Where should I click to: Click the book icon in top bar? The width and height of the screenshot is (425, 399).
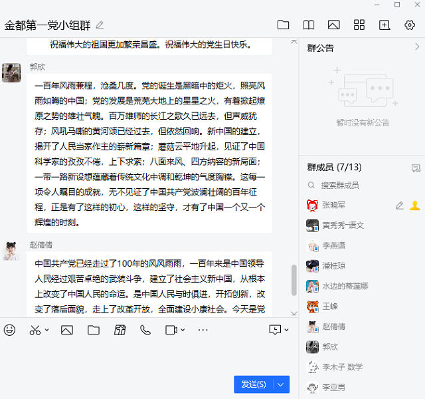pos(309,25)
